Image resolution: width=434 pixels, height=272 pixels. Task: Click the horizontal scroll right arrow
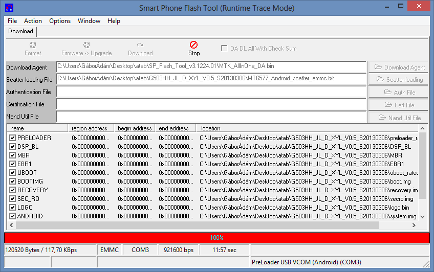414,225
